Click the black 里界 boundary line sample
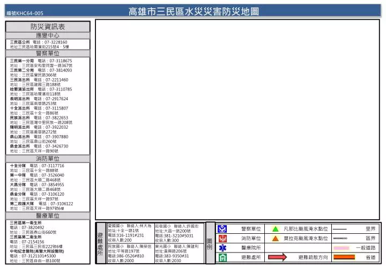 pos(339,229)
